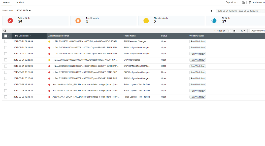Go to next page of alerts

tap(229, 31)
